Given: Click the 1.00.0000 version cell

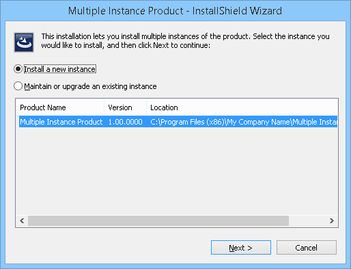Looking at the screenshot, I should (125, 122).
